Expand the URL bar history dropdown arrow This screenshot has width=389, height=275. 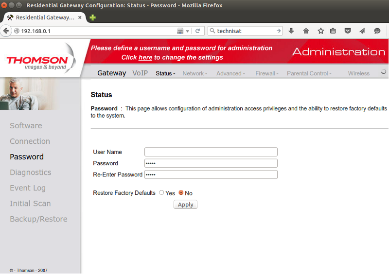tap(188, 31)
